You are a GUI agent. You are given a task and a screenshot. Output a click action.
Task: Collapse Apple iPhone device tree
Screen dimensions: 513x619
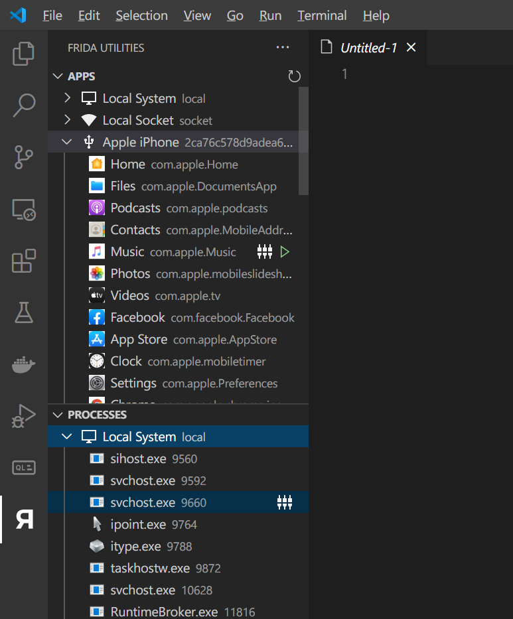click(x=67, y=142)
